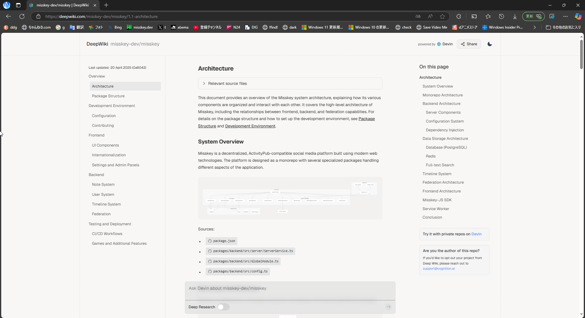Click the browser update 更新 button

[x=533, y=16]
